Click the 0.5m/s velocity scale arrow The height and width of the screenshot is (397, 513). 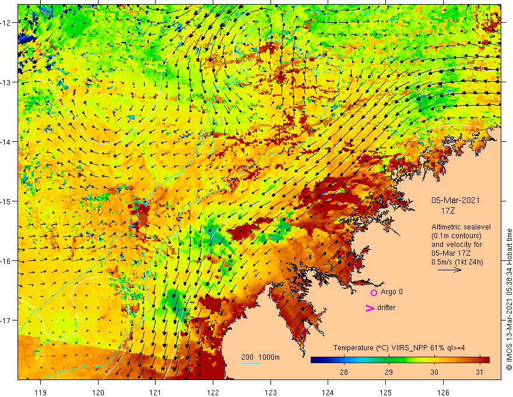449,270
